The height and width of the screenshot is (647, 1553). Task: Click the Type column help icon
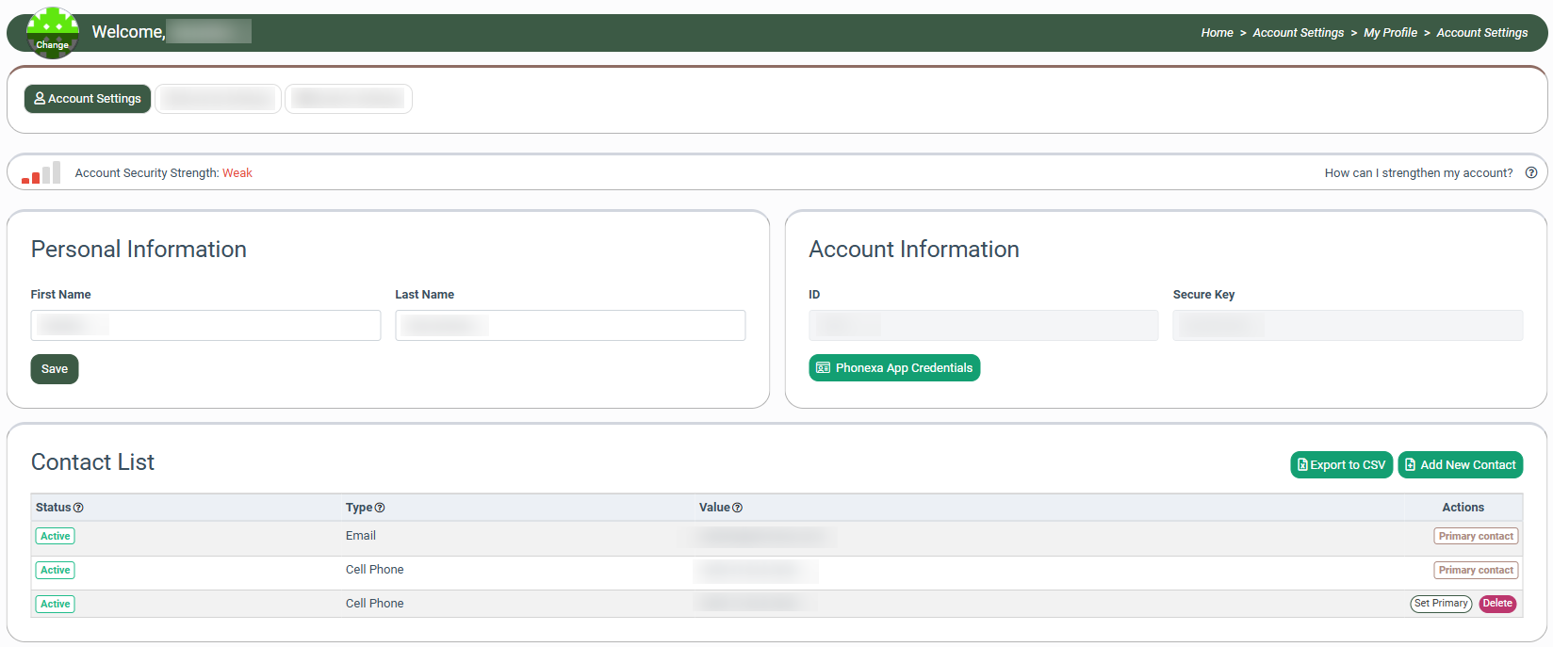point(380,508)
